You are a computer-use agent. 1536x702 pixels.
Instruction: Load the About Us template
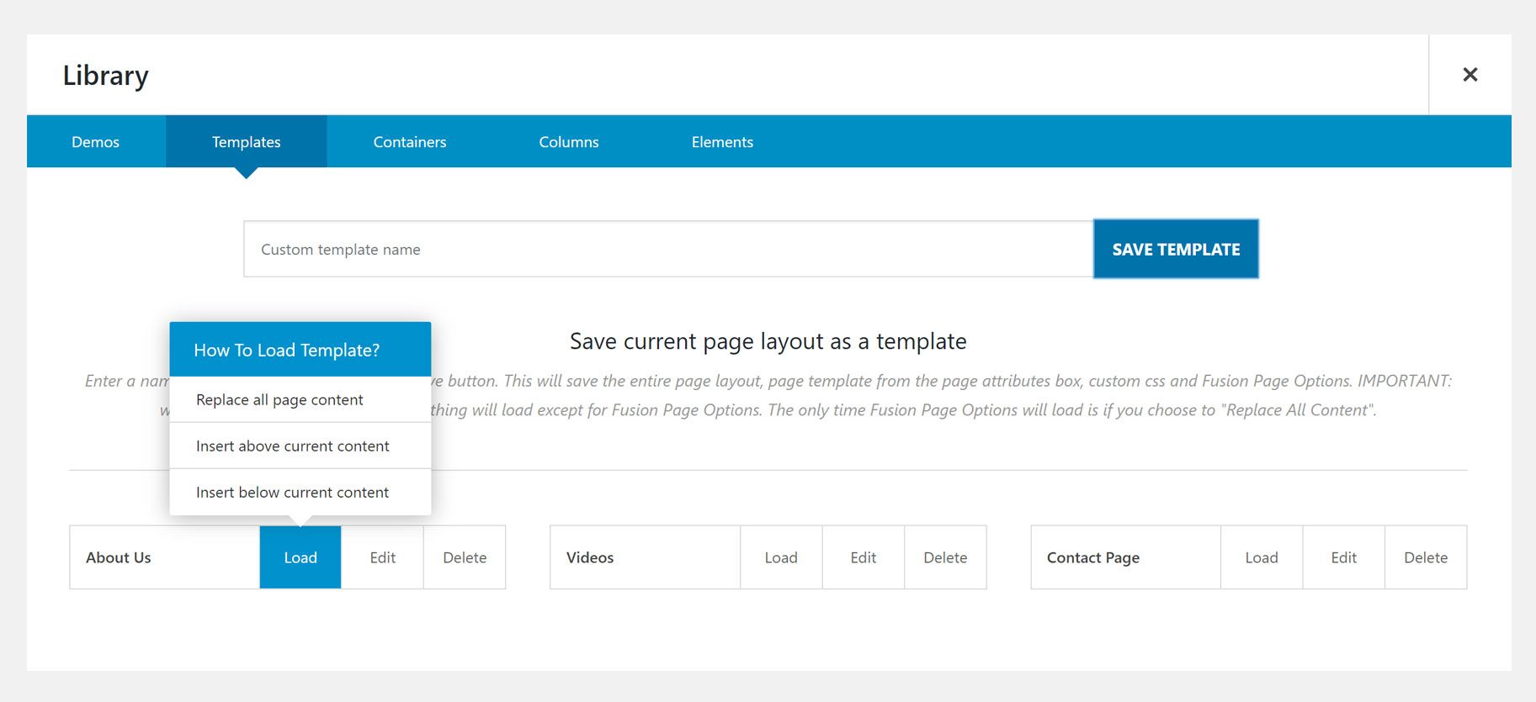click(x=300, y=557)
